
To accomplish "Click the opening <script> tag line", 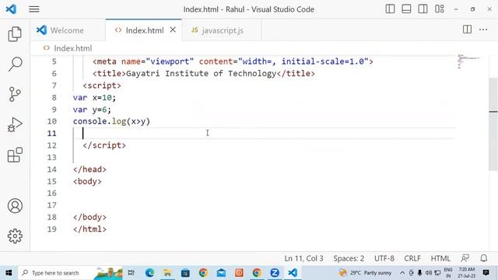I will click(x=102, y=86).
